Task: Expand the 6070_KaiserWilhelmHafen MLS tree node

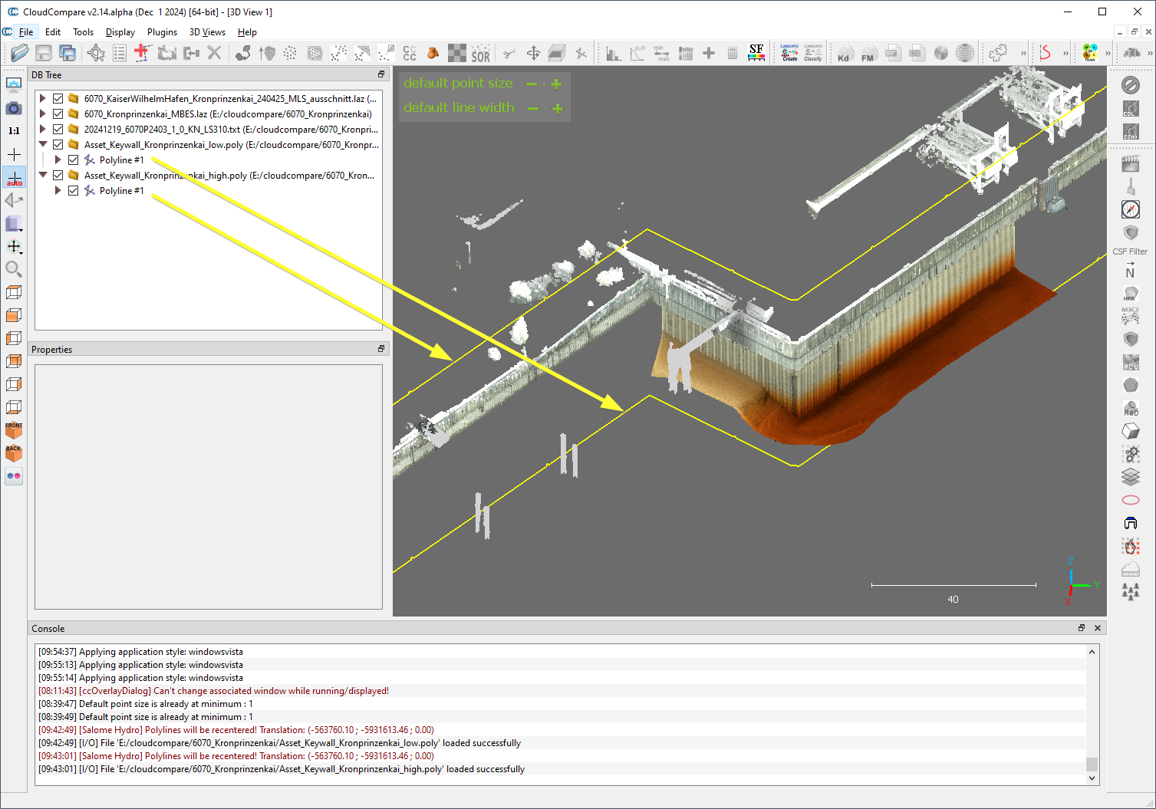Action: 43,99
